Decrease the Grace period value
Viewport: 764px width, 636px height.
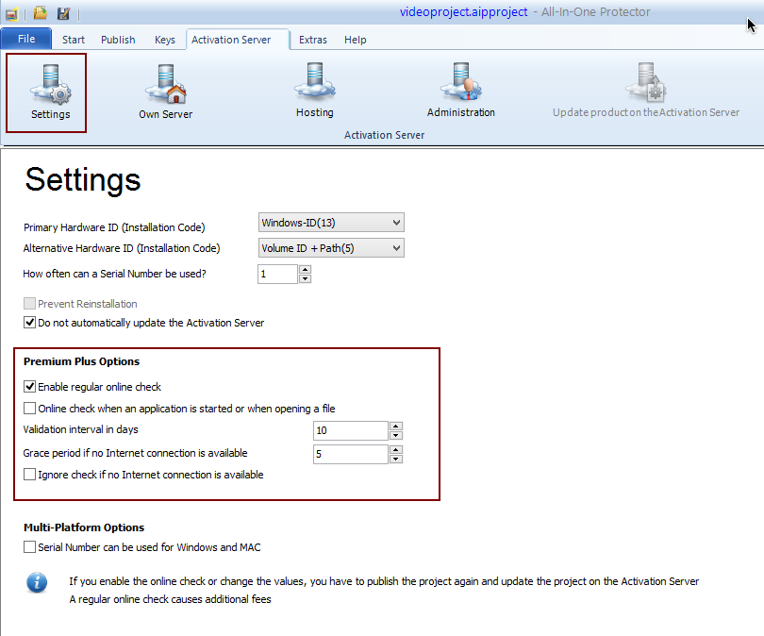[x=396, y=459]
